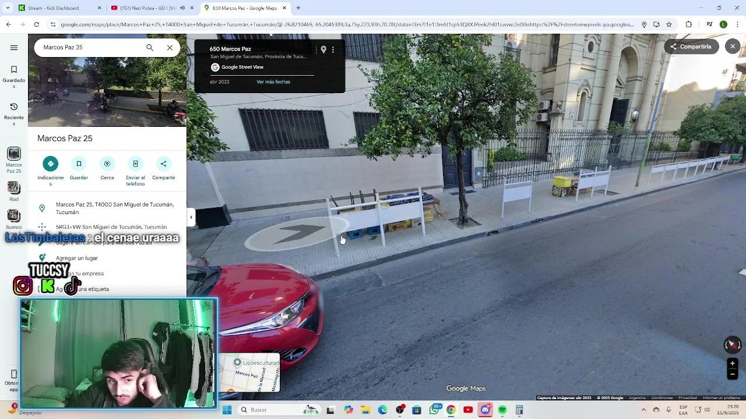Open the mini map in Street View corner
Screen dimensions: 746x419
point(249,372)
